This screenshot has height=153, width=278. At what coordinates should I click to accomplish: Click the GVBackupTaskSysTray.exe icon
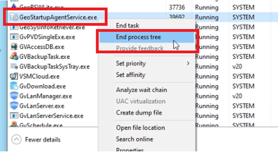pyautogui.click(x=14, y=66)
